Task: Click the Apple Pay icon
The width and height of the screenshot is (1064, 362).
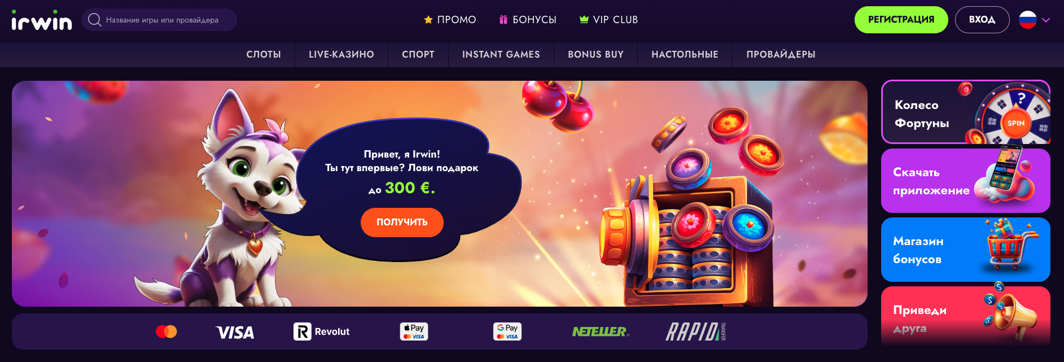Action: point(414,332)
